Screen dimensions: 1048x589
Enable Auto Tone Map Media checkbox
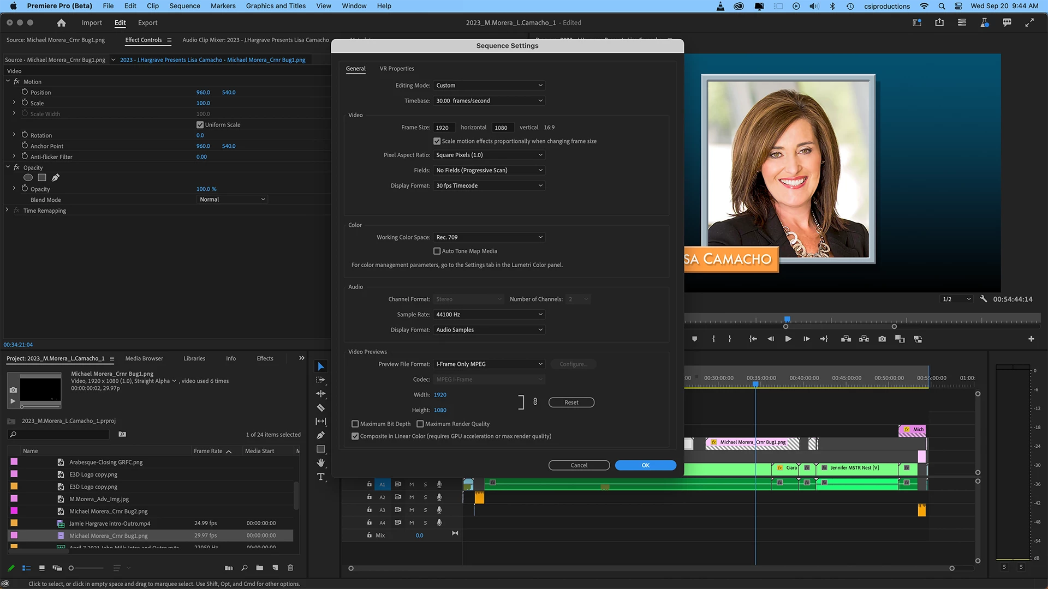click(437, 251)
